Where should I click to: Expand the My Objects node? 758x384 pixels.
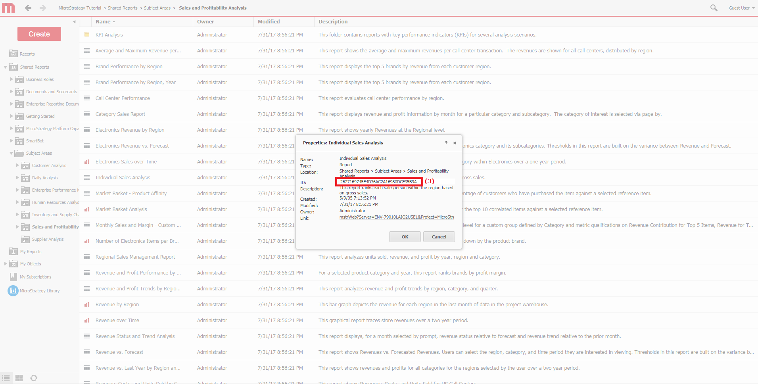pos(6,264)
